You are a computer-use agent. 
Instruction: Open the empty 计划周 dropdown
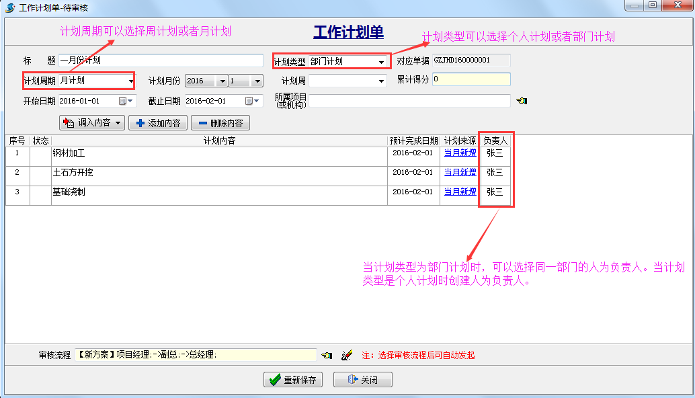(x=382, y=80)
